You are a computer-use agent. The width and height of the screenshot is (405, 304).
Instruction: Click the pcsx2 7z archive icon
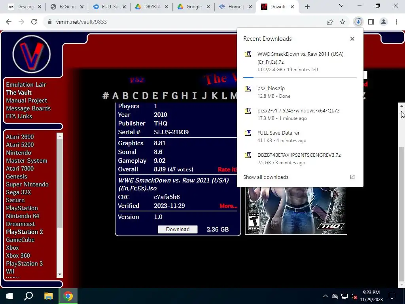pyautogui.click(x=248, y=111)
